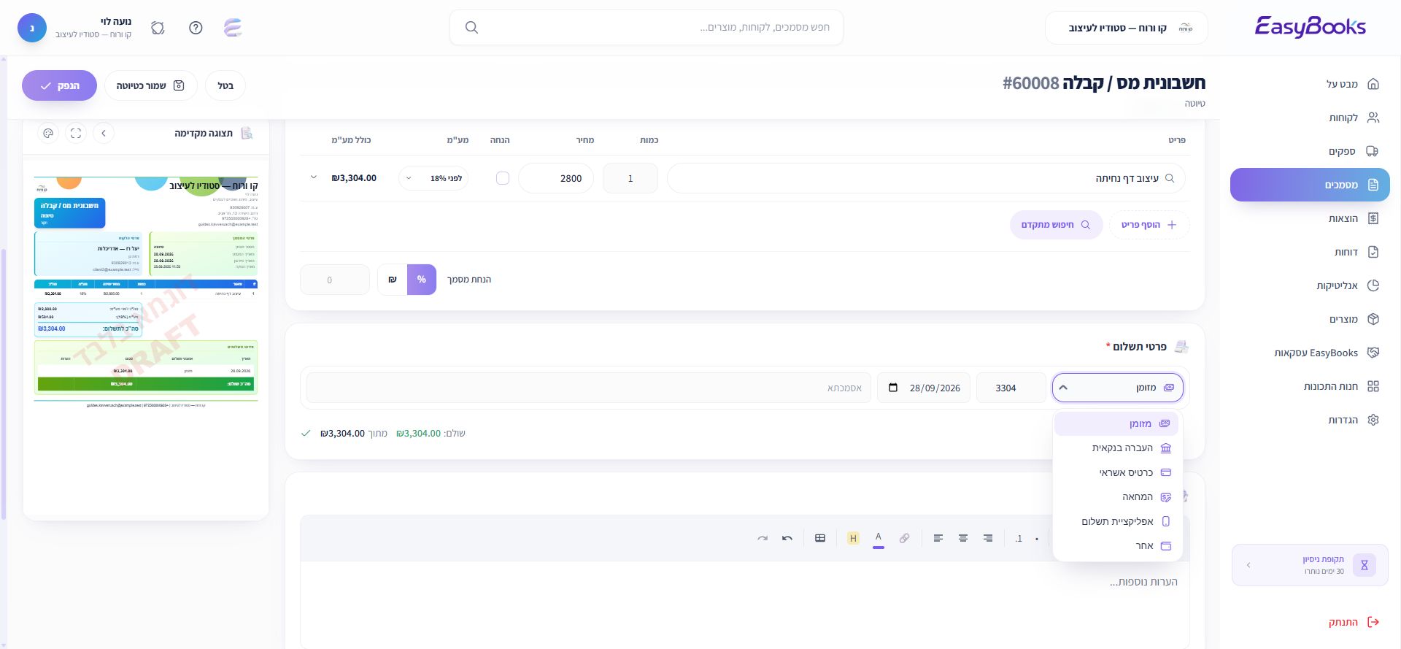This screenshot has width=1401, height=649.
Task: Toggle the discount checkbox on item row
Action: [503, 178]
